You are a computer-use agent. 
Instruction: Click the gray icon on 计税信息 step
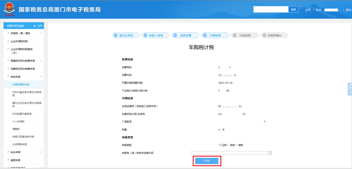pos(235,35)
